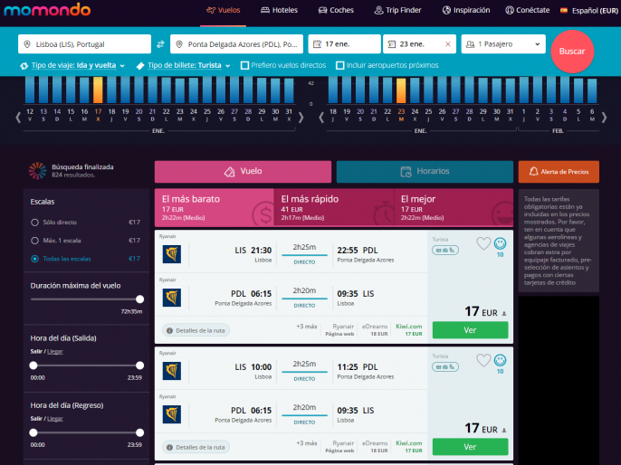621x465 pixels.
Task: Click the Spanish flag language icon
Action: click(564, 10)
